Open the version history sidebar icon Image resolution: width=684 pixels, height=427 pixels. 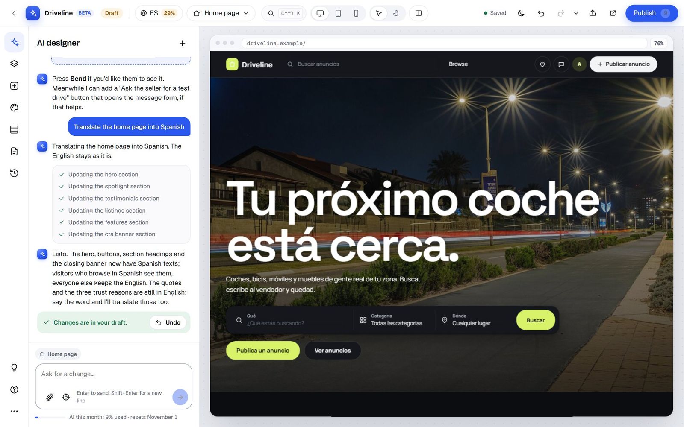click(14, 173)
